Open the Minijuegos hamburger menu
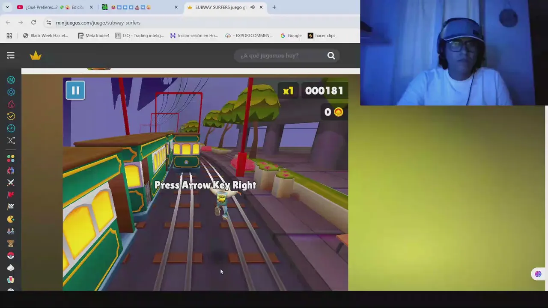This screenshot has height=308, width=548. 11,56
